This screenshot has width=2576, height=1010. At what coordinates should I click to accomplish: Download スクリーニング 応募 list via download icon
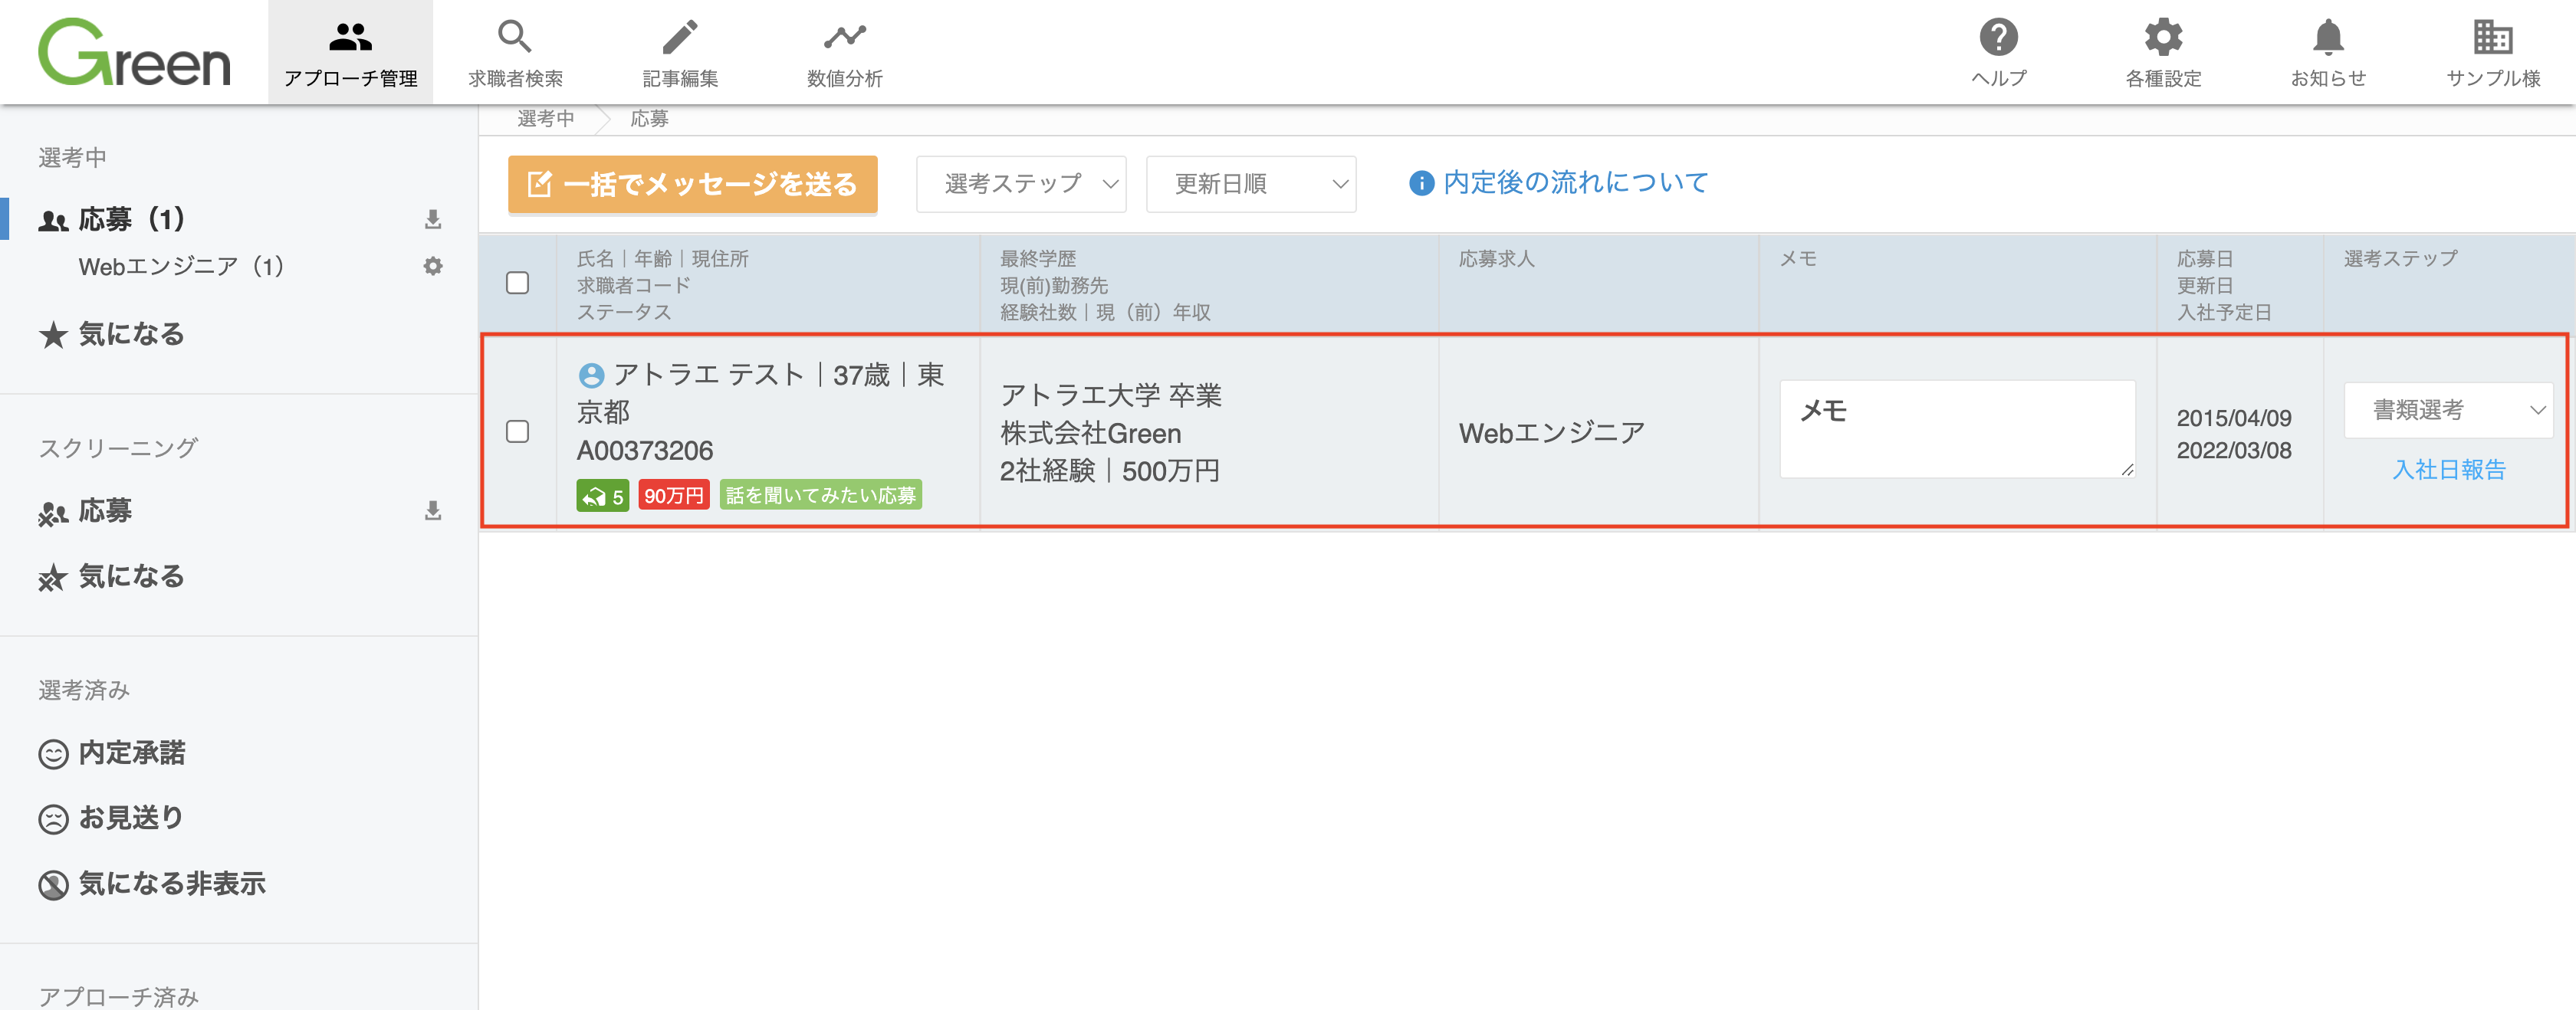(x=433, y=511)
